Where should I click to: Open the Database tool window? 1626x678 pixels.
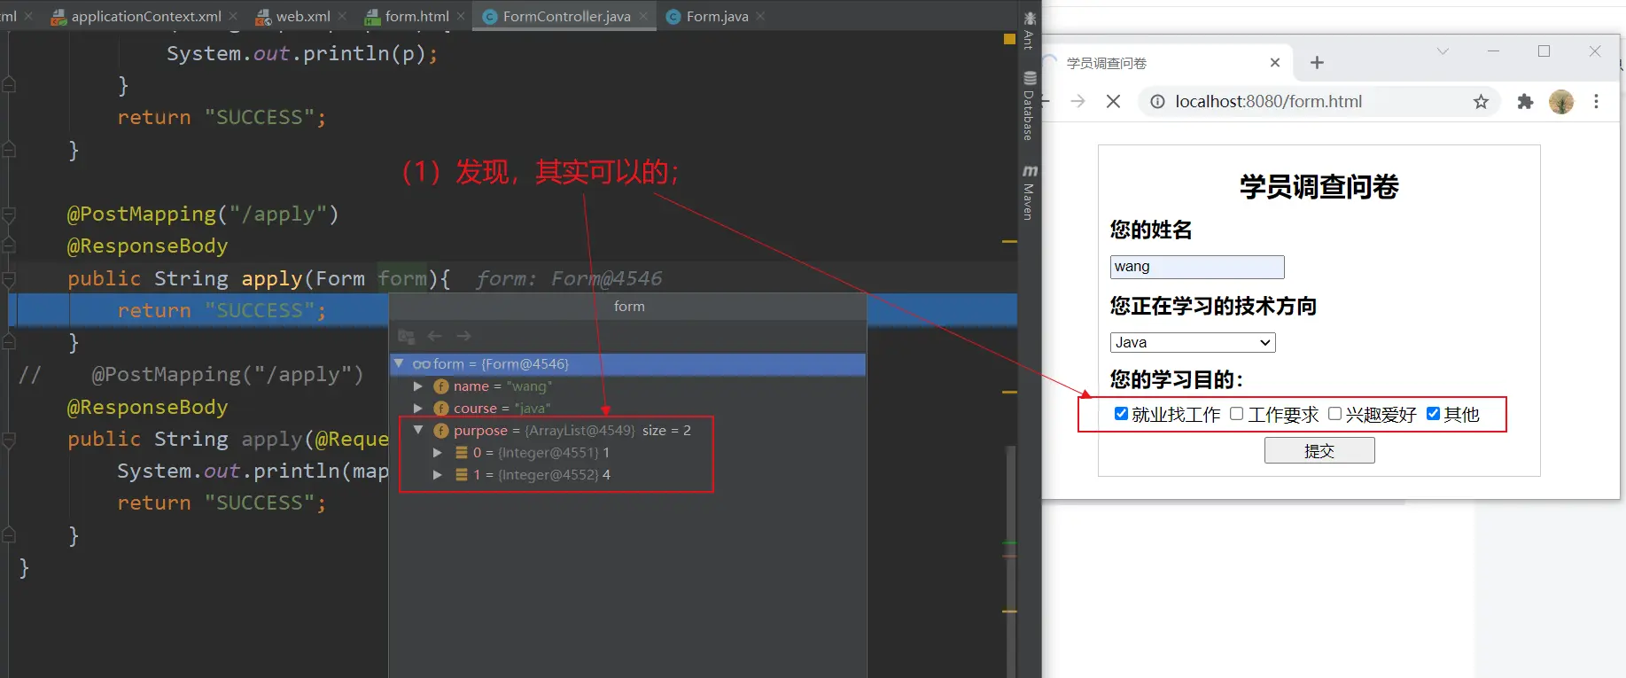[x=1029, y=105]
